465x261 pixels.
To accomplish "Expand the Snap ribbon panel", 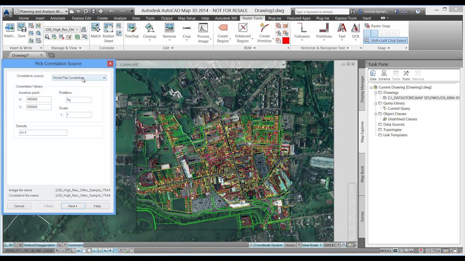I will pyautogui.click(x=384, y=48).
